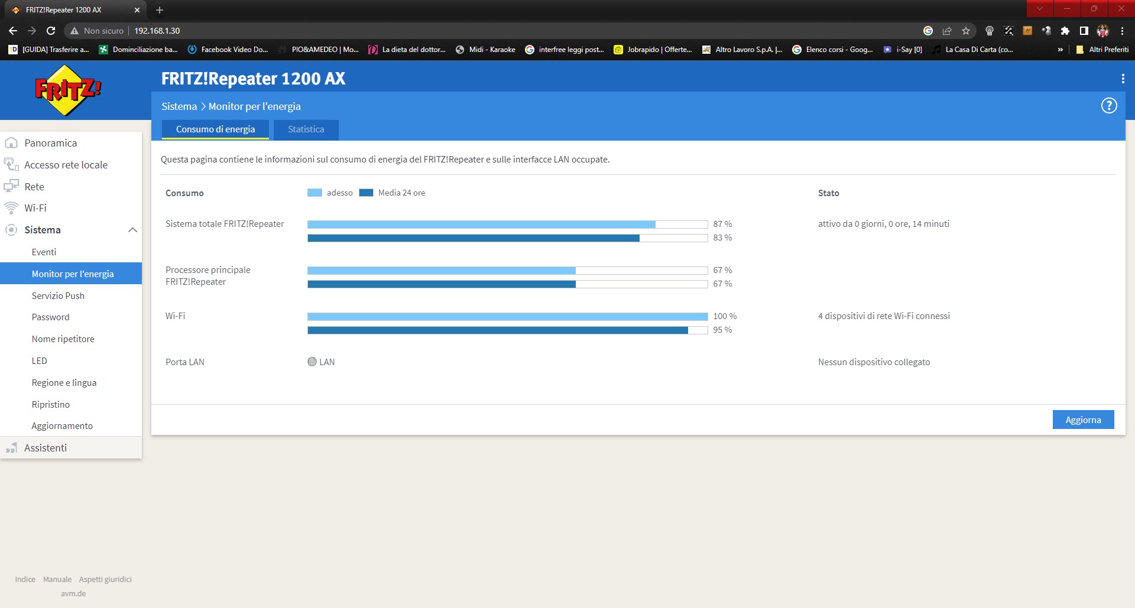Click the adesso light-blue legend swatch
The height and width of the screenshot is (608, 1135).
coord(314,193)
